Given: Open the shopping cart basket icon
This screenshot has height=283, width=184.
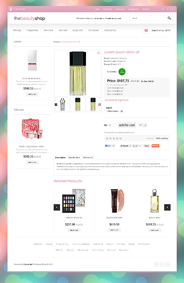Looking at the screenshot, I should coord(146,30).
